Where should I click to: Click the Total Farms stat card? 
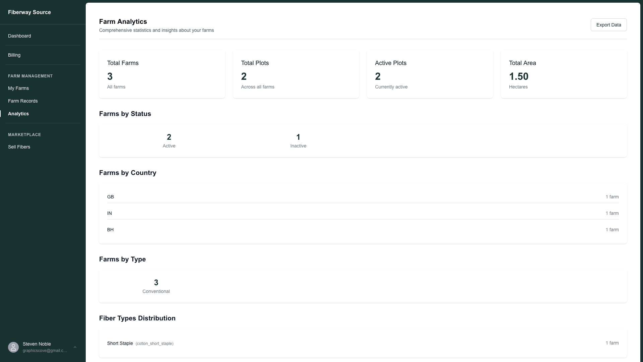coord(162,74)
